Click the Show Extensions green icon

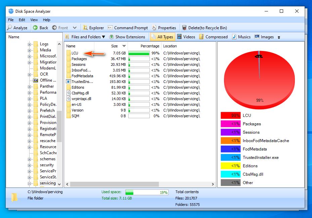[112, 37]
